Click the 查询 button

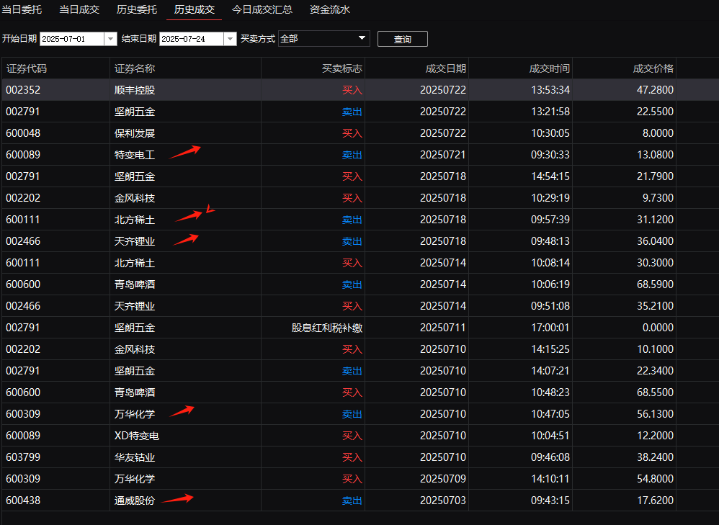pyautogui.click(x=402, y=39)
